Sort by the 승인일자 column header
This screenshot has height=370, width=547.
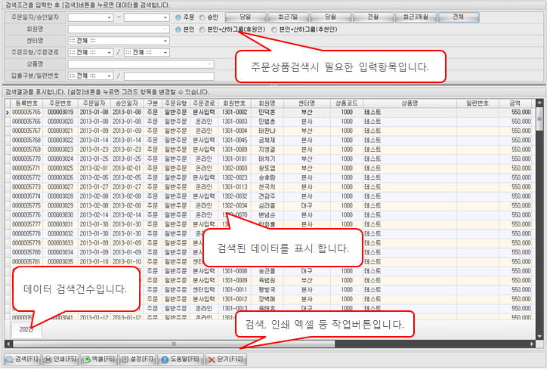[127, 103]
